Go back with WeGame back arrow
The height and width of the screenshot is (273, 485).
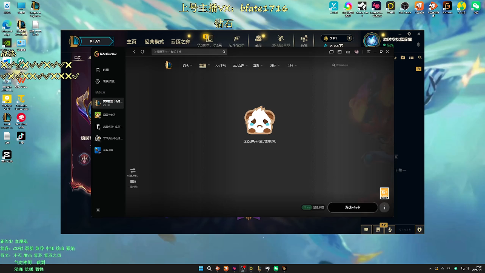tap(134, 52)
